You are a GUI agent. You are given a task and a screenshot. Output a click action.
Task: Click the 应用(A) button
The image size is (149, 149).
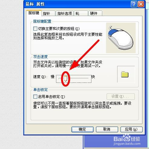pyautogui.click(x=131, y=129)
